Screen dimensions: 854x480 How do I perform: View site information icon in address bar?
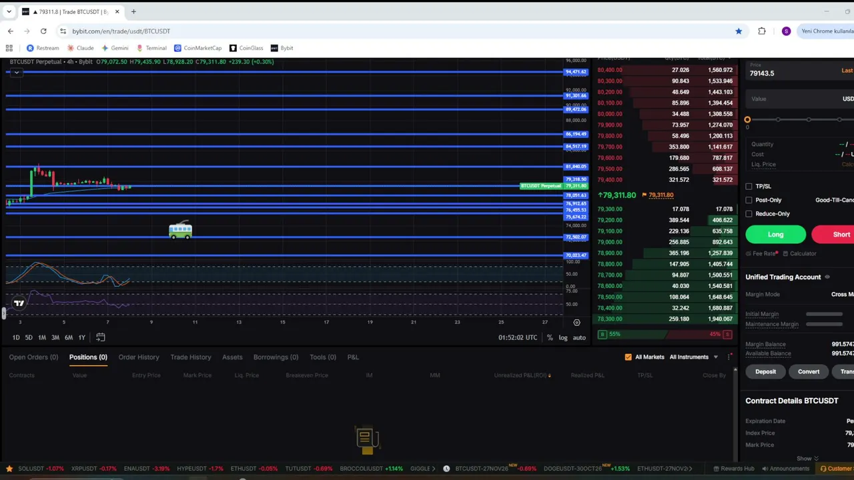point(63,31)
